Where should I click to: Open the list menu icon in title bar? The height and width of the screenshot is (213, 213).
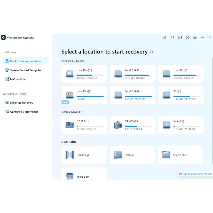pos(195,38)
